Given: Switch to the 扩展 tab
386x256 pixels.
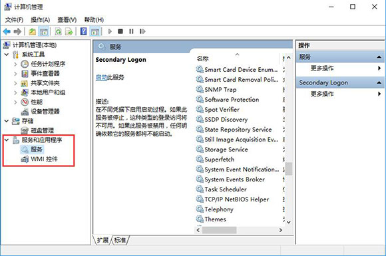Looking at the screenshot, I should click(x=102, y=240).
